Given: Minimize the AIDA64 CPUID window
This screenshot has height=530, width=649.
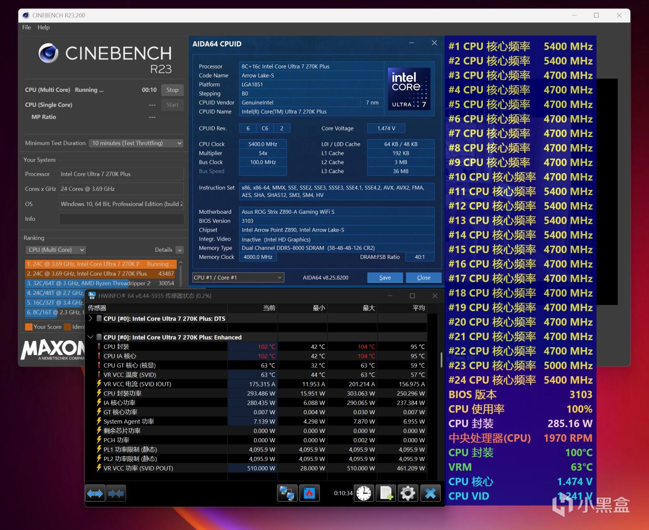Looking at the screenshot, I should pyautogui.click(x=411, y=44).
